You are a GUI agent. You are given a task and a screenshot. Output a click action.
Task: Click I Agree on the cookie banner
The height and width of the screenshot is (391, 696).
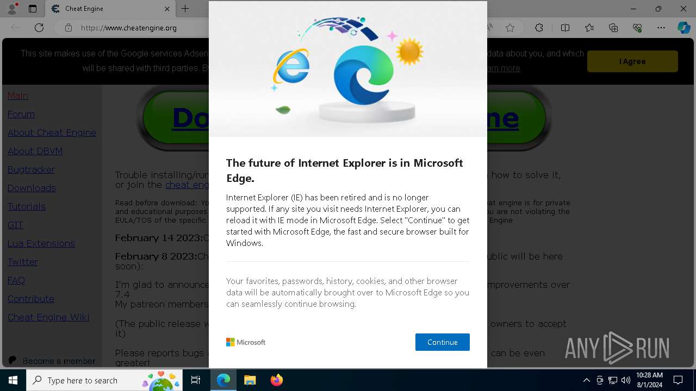coord(632,61)
